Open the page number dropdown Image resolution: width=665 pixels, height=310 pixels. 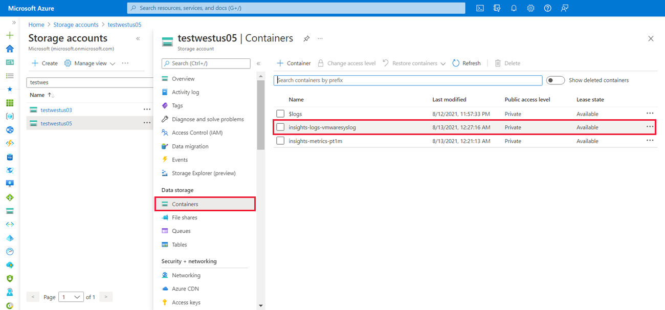coord(71,297)
